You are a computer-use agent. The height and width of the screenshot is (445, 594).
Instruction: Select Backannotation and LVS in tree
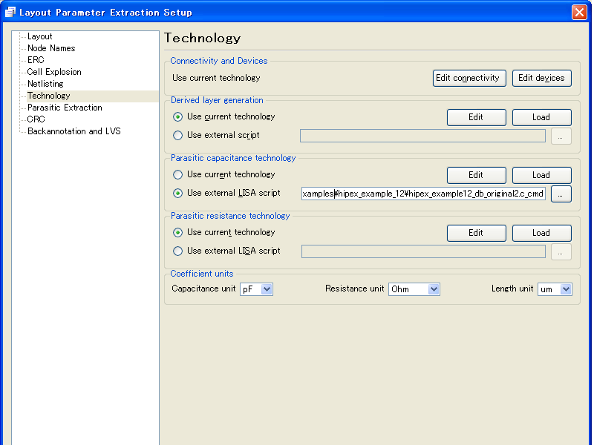(x=74, y=131)
